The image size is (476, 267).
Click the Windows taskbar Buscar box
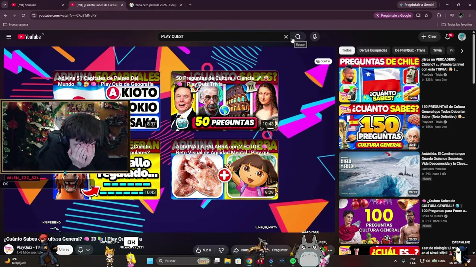click(183, 261)
